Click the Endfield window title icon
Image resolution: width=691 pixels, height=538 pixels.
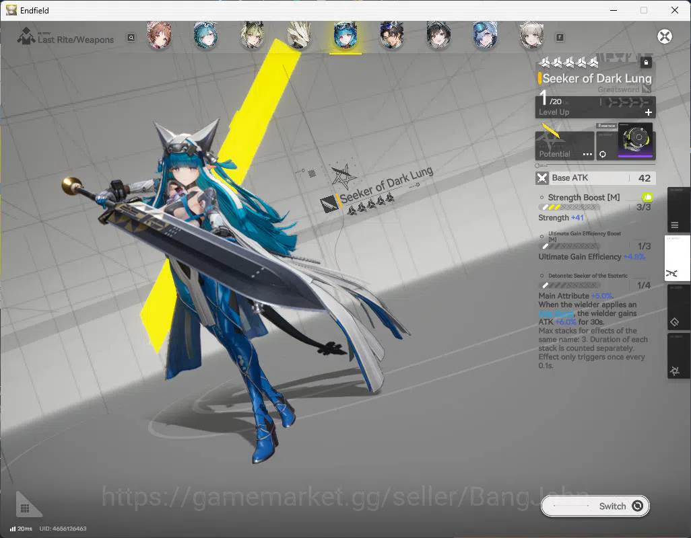[11, 10]
